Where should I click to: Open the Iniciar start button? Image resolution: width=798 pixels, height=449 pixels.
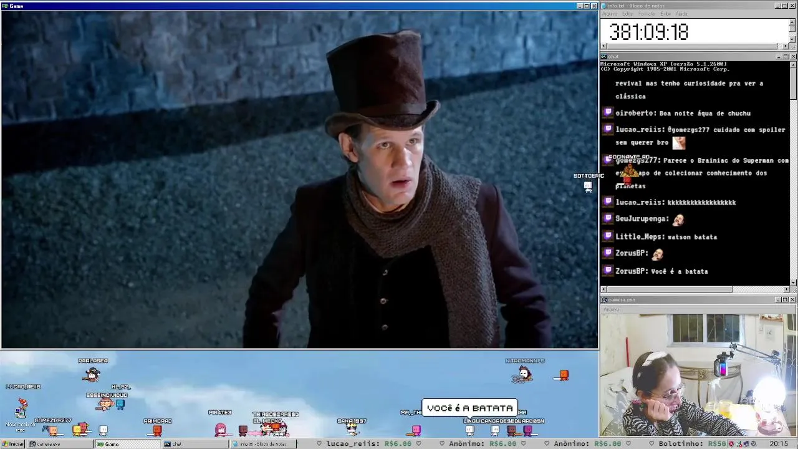click(x=13, y=444)
